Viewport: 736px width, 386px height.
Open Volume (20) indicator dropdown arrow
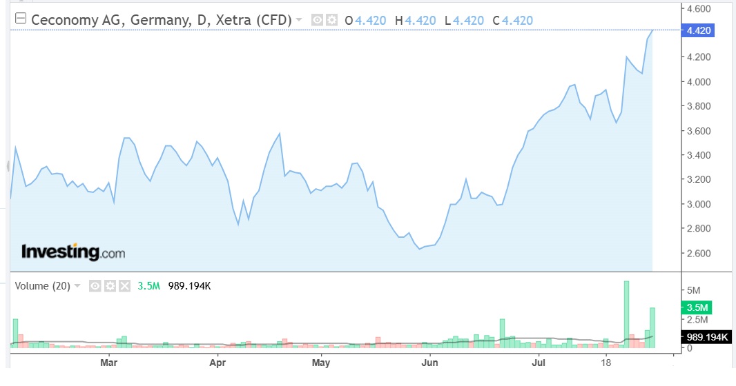pos(77,286)
